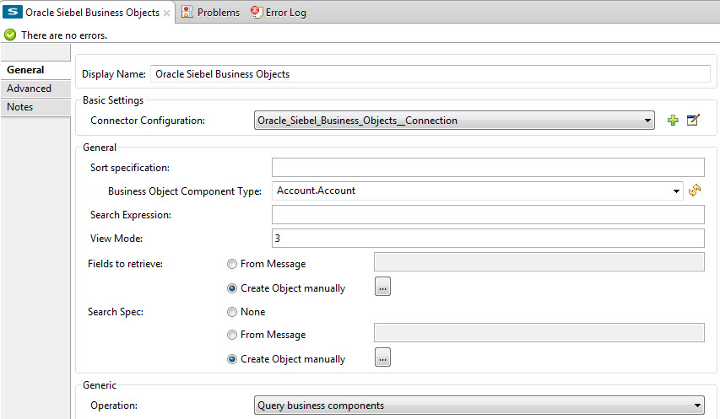This screenshot has height=419, width=720.
Task: Click the Search Expression field
Action: 488,214
